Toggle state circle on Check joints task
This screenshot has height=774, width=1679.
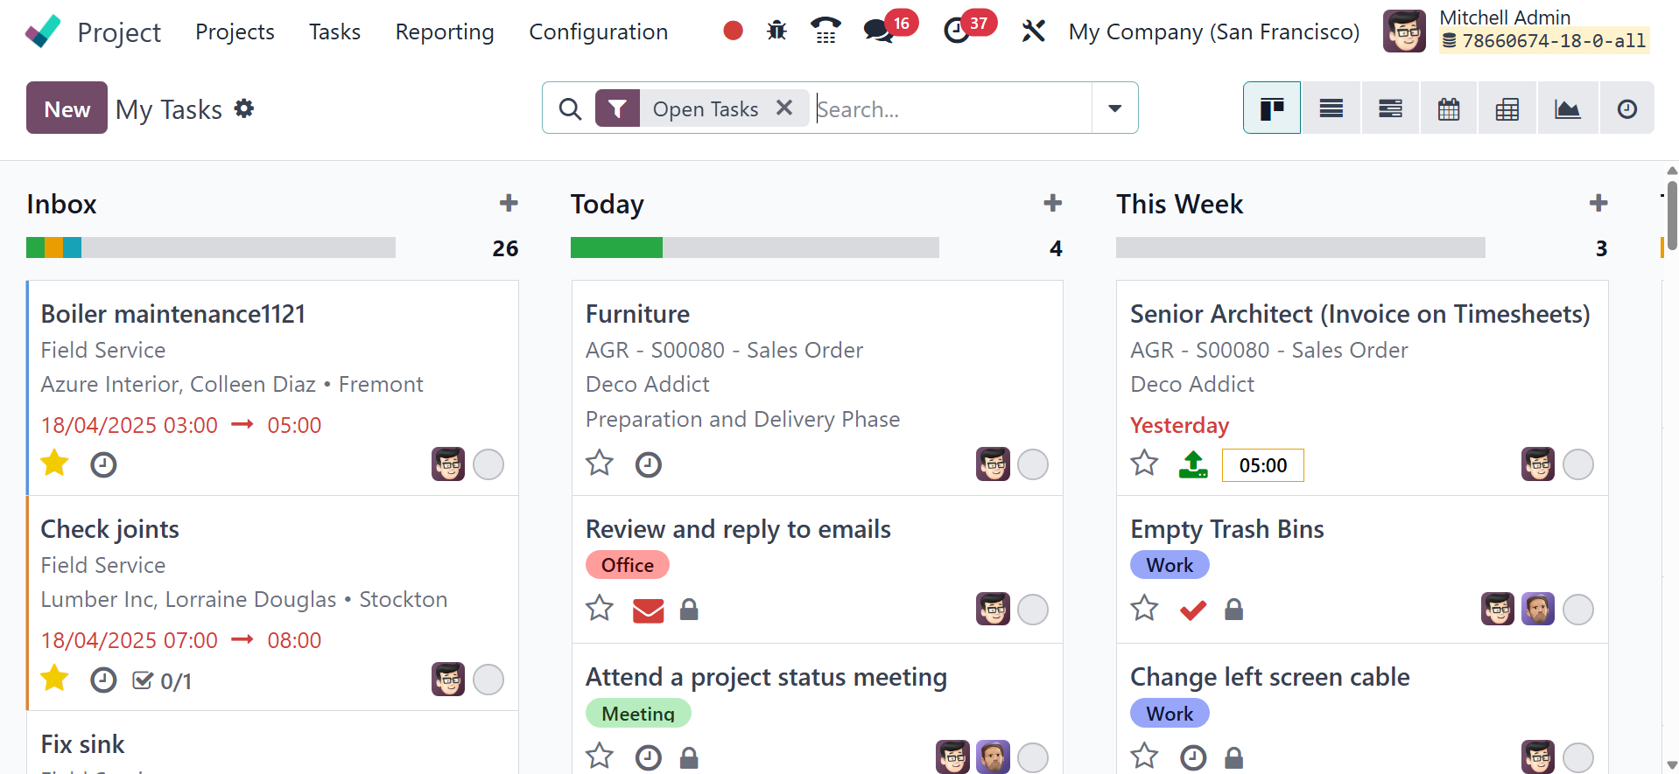click(488, 680)
